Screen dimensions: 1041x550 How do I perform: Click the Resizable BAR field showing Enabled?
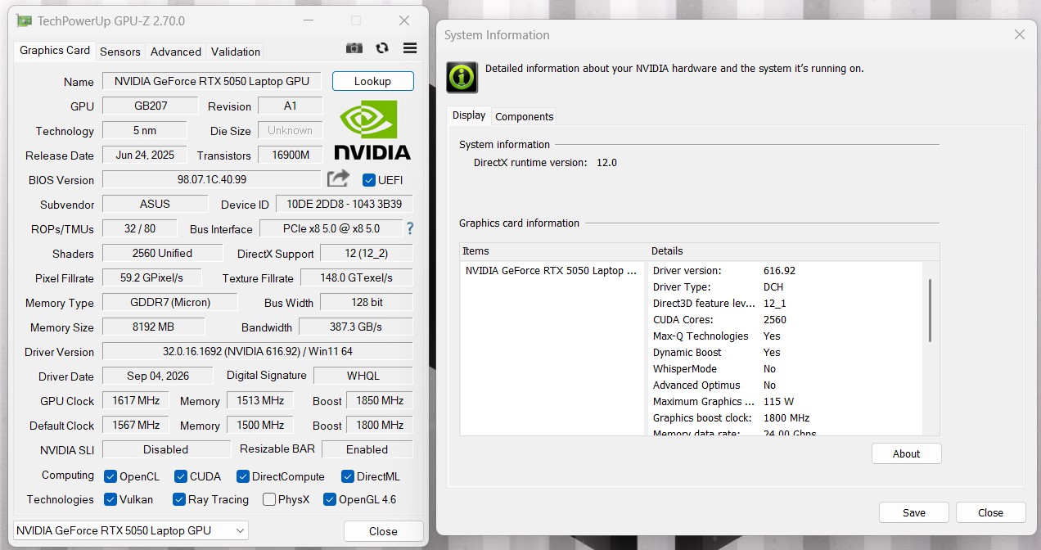[x=367, y=449]
